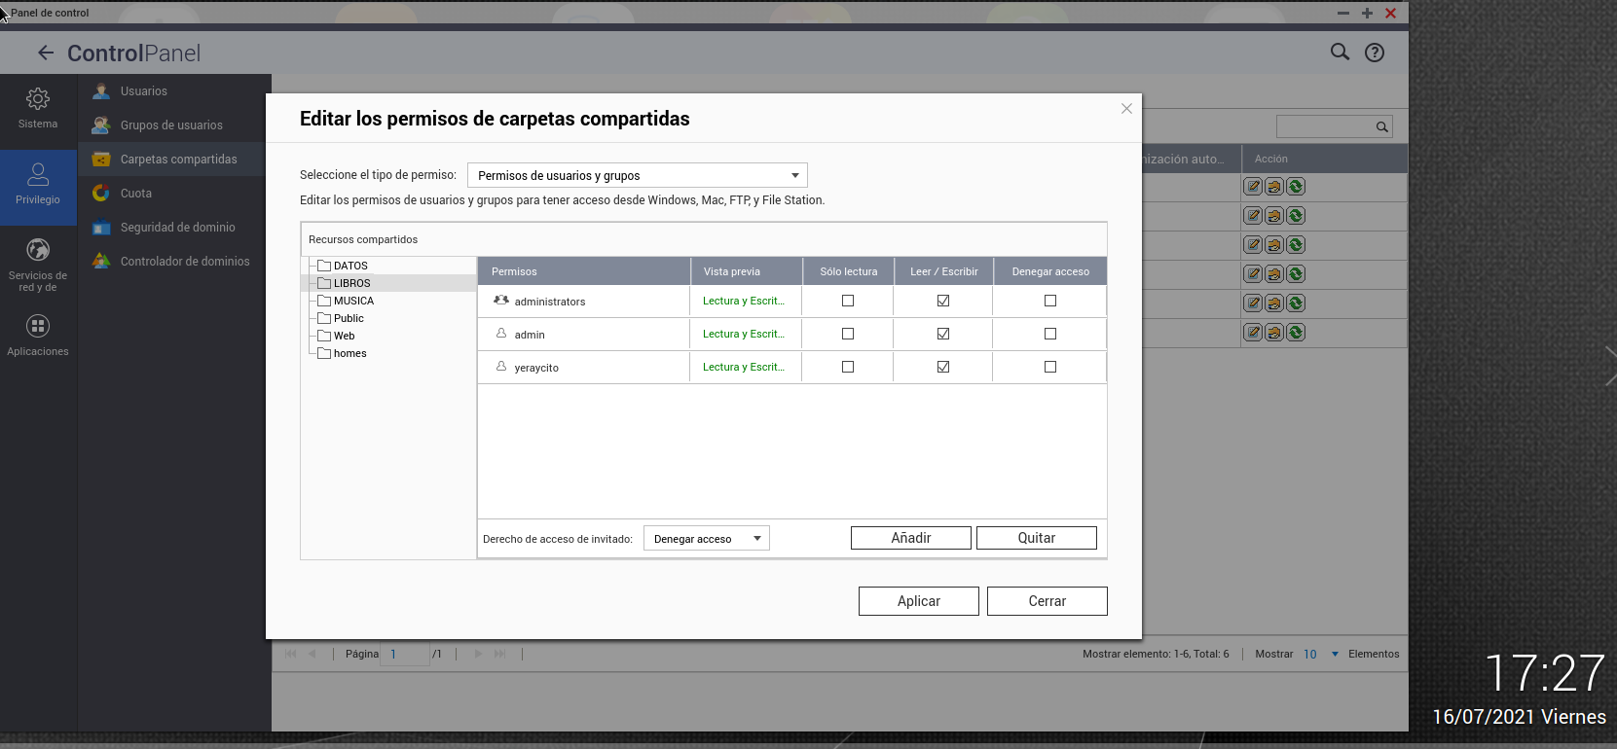Check Denegar acceso for yeraycito
This screenshot has width=1617, height=749.
[1050, 367]
